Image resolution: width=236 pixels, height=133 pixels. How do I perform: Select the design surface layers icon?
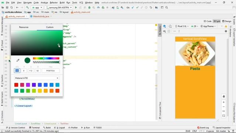coord(164,26)
